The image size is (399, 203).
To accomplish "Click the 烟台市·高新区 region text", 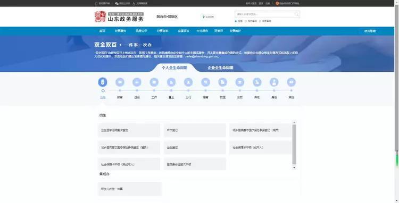I will 167,17.
